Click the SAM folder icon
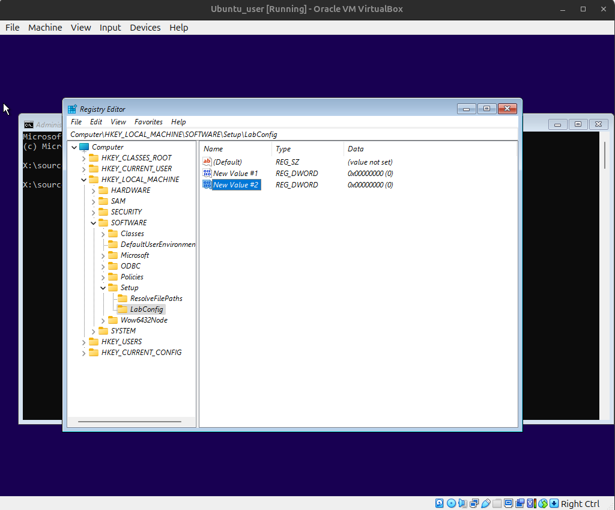 [x=103, y=201]
